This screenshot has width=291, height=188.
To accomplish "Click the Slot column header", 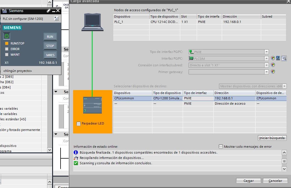I will [x=188, y=17].
